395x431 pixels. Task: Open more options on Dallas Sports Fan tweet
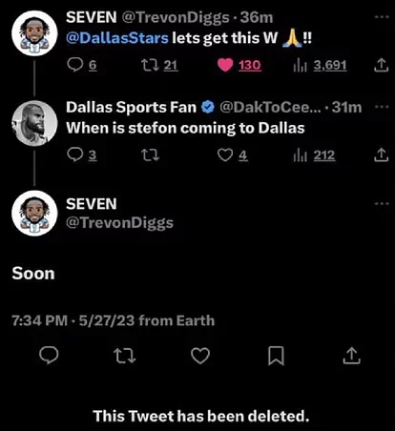pyautogui.click(x=382, y=107)
